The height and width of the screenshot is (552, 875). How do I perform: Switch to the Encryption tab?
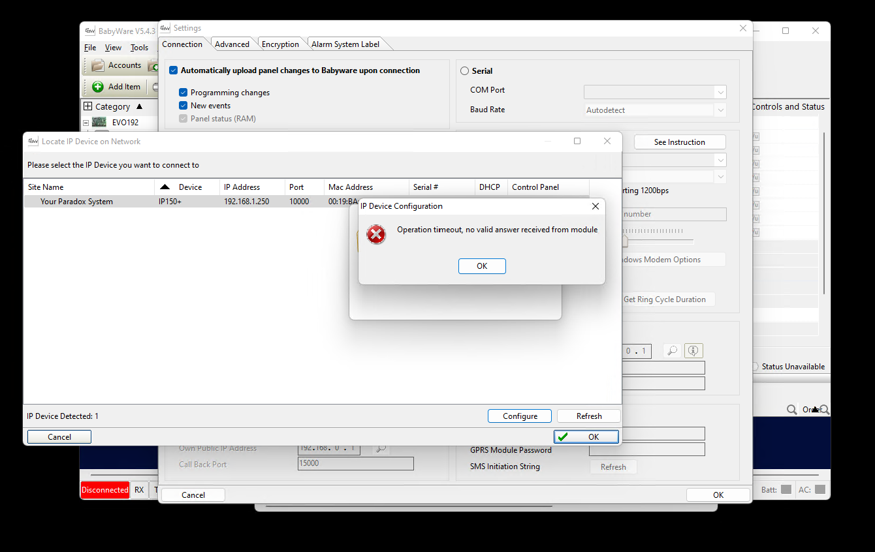click(281, 44)
